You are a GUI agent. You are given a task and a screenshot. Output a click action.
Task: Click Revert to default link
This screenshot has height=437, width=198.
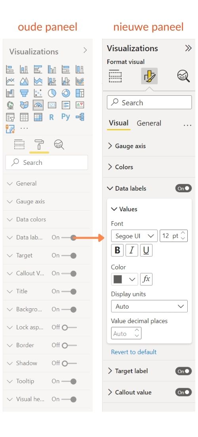pyautogui.click(x=134, y=352)
